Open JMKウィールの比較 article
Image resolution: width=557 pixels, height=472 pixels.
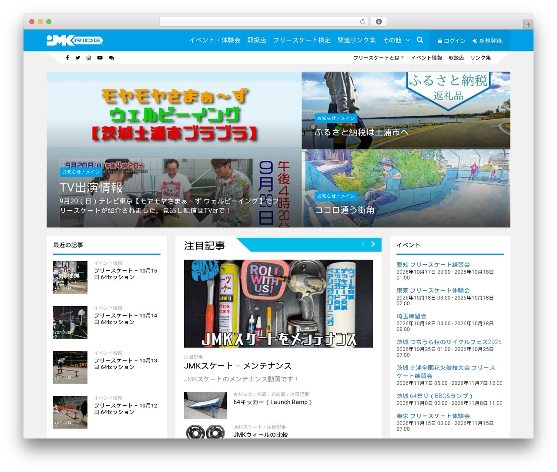click(260, 435)
